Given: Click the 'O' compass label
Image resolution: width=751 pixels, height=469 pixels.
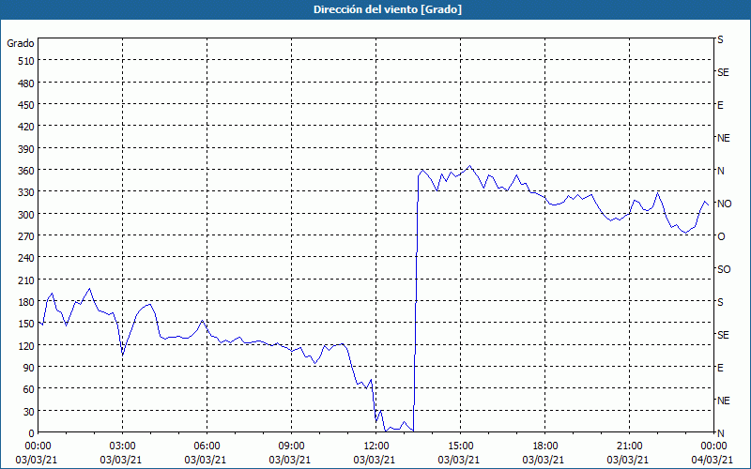Looking at the screenshot, I should (721, 237).
